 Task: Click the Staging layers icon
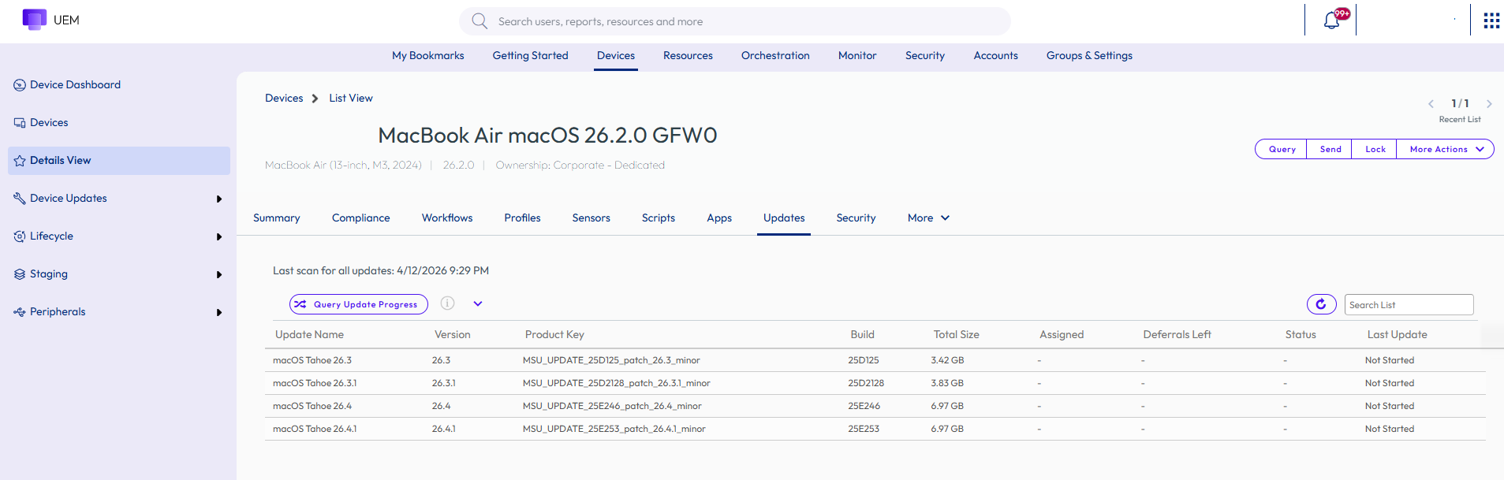[20, 274]
